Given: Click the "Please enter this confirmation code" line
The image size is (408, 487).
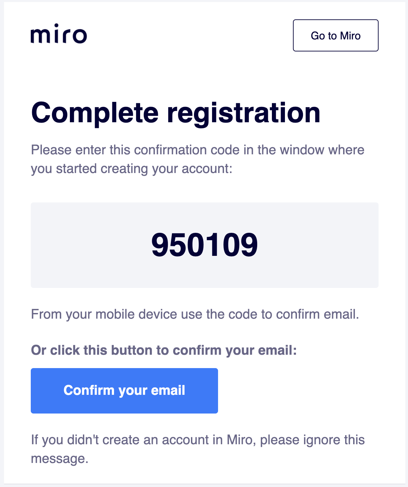Looking at the screenshot, I should 197,150.
